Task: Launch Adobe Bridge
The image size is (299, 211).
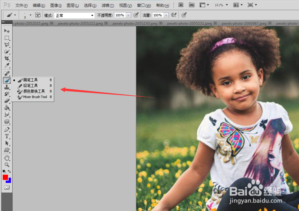Action: pyautogui.click(x=181, y=5)
